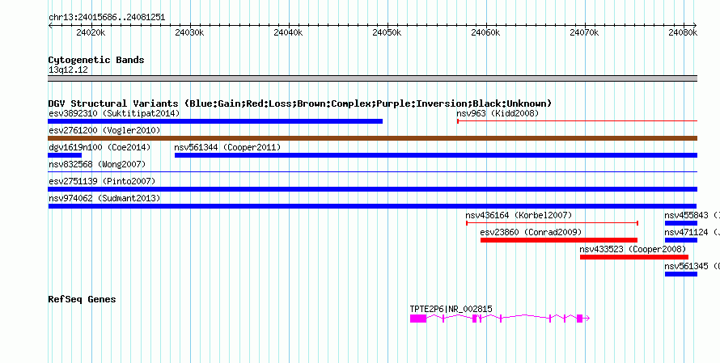Select the blue bar under nsv471124
The width and height of the screenshot is (720, 363).
[x=681, y=240]
